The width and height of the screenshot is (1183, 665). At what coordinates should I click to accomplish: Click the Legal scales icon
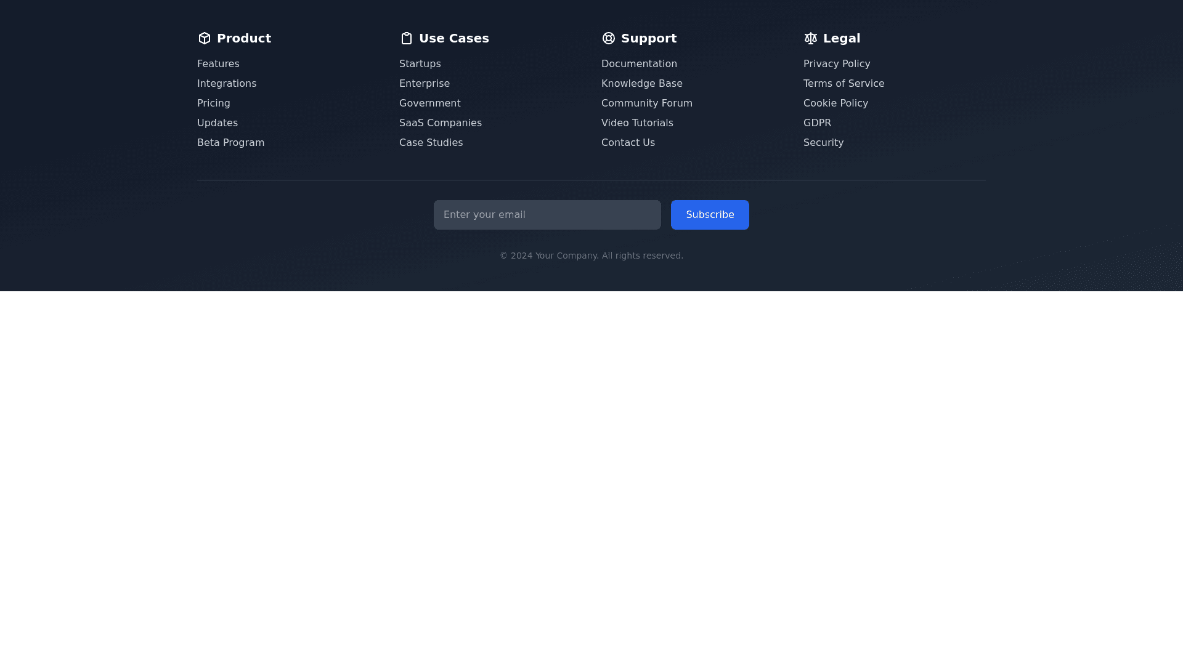811,38
